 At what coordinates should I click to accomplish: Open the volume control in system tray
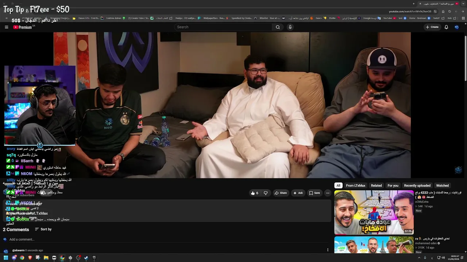click(443, 258)
